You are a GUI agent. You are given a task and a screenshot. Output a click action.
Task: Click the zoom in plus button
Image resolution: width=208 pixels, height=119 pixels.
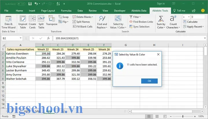195,116
